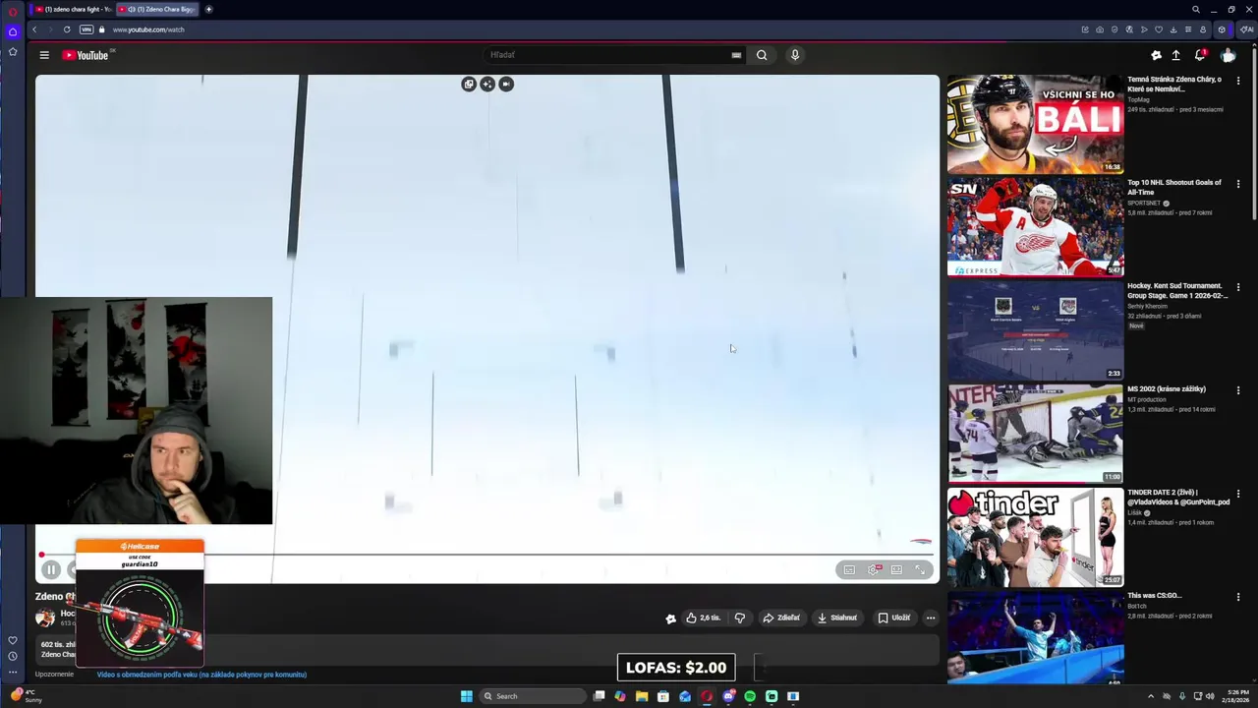The height and width of the screenshot is (708, 1258).
Task: Click the sparkle Ask icon left of like button
Action: coord(670,618)
